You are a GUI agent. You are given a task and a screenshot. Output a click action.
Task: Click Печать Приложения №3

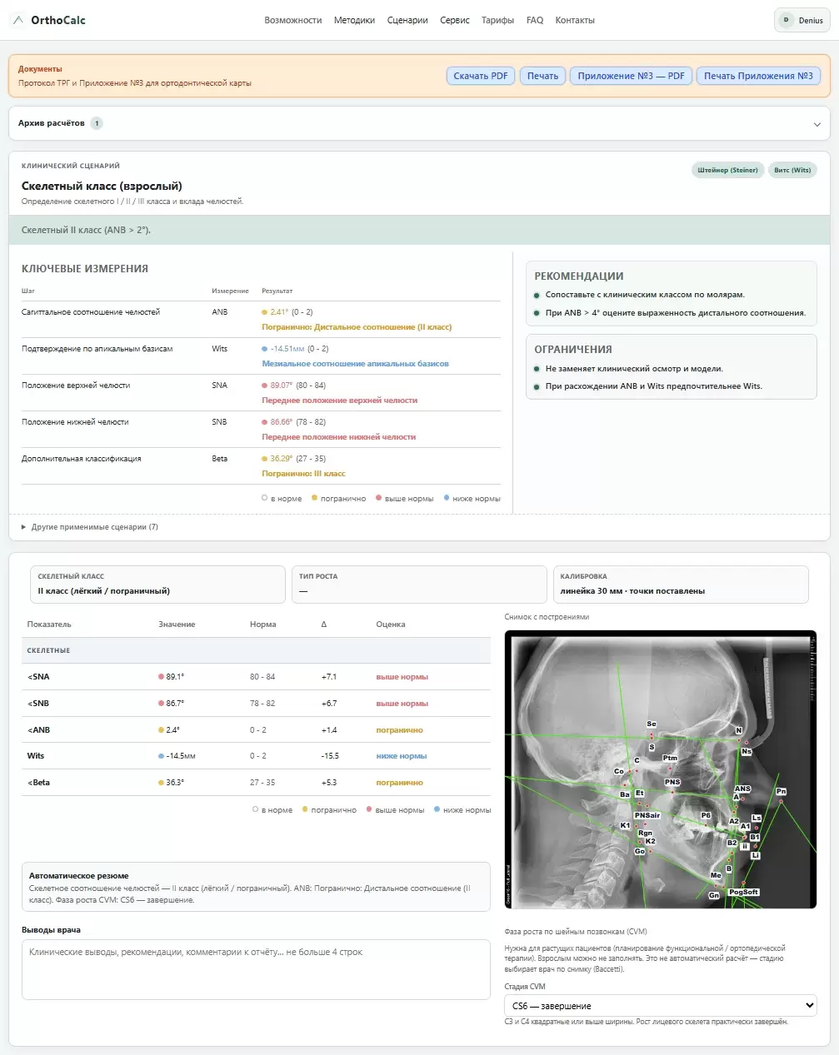[758, 76]
